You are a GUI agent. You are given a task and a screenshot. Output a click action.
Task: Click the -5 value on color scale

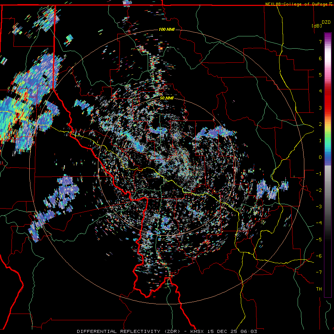tap(319, 240)
